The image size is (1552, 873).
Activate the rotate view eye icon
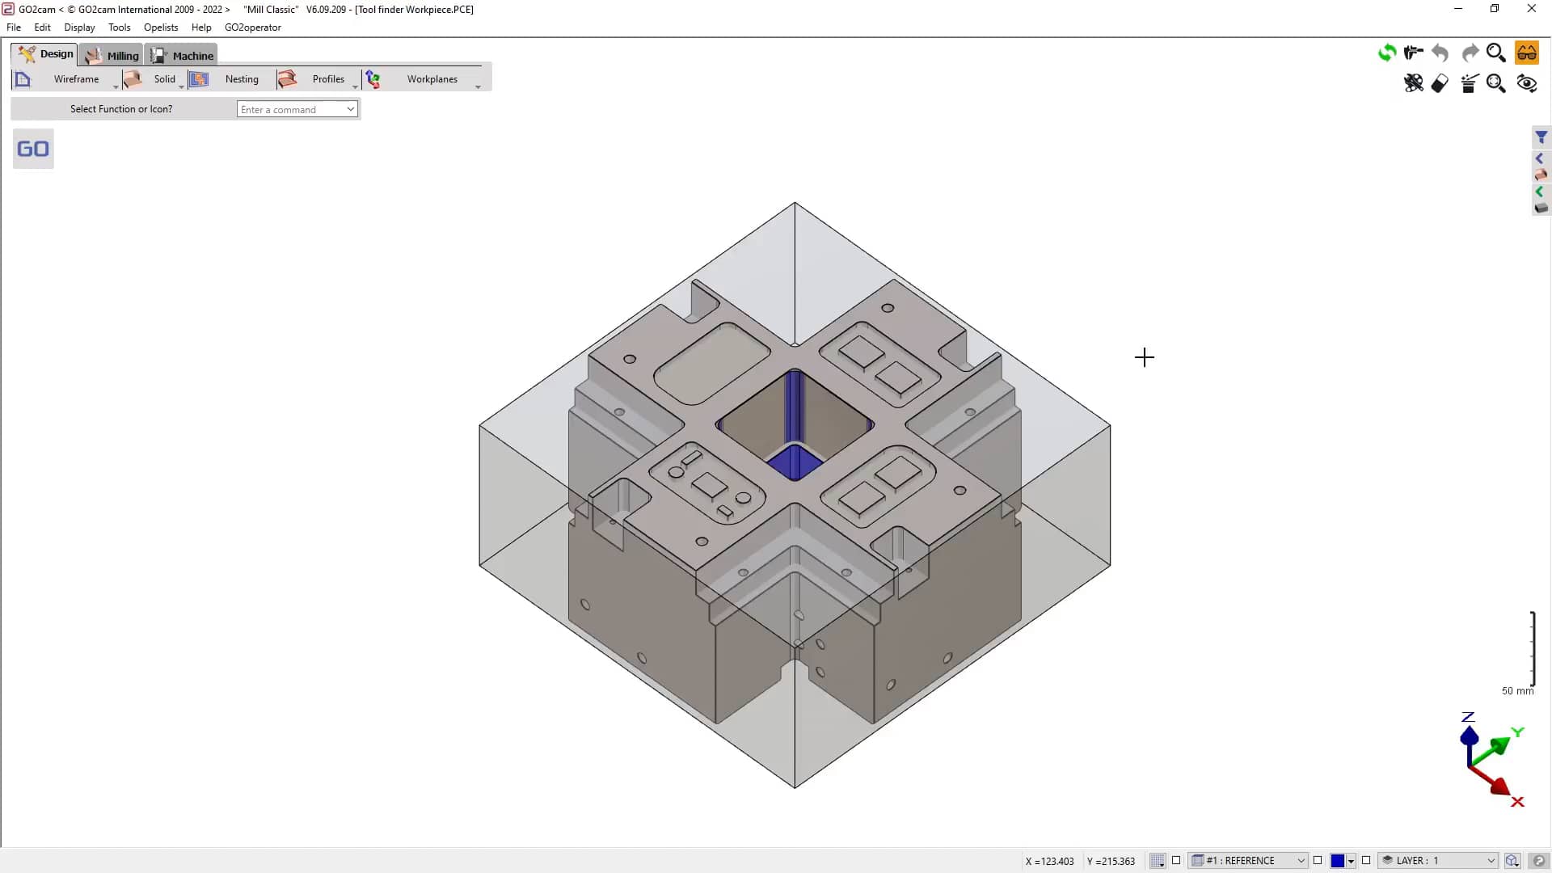coord(1528,83)
